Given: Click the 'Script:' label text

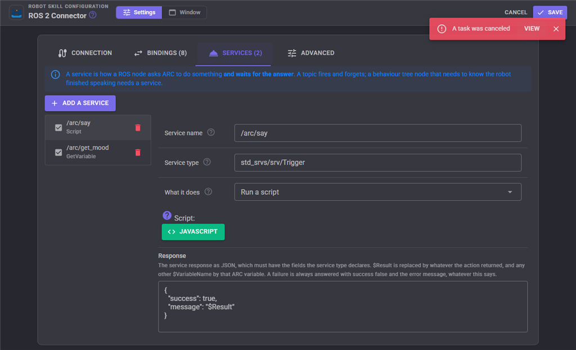Looking at the screenshot, I should (184, 218).
